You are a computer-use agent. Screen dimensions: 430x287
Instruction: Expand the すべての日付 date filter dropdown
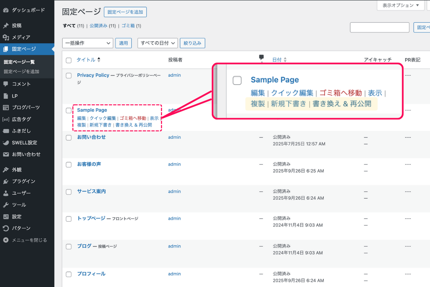158,43
